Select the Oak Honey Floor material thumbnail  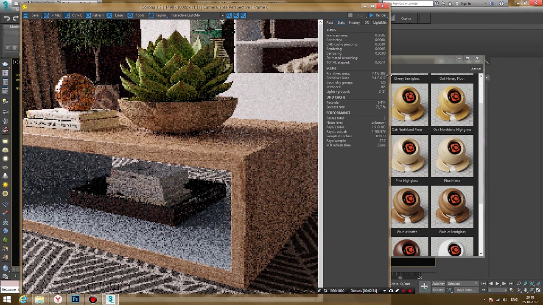click(x=452, y=78)
